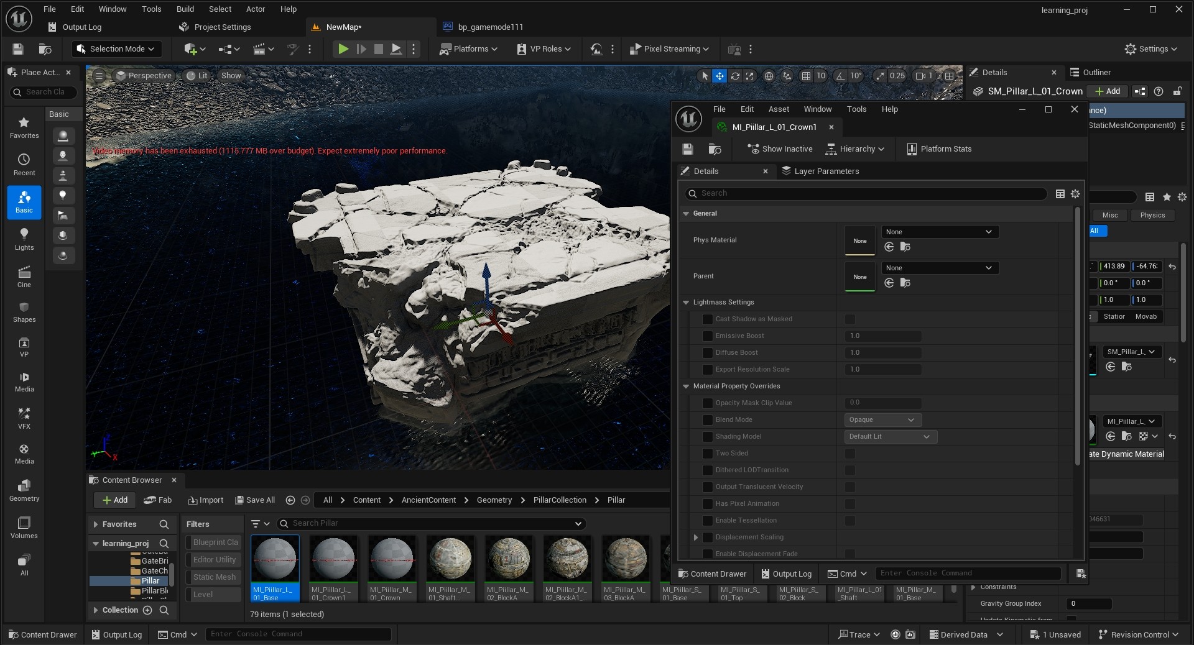Select the rotate gizmo tool in viewport

tap(735, 76)
